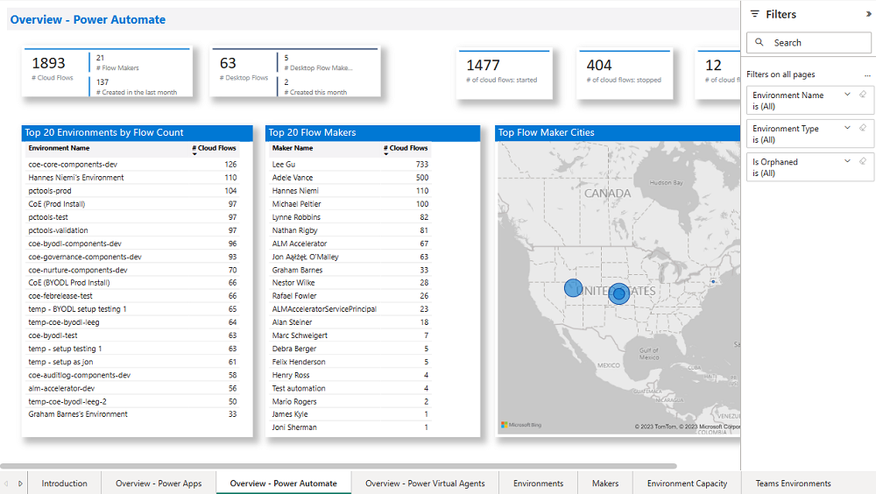This screenshot has height=494, width=876.
Task: Select coe-core-components-dev environment row
Action: [x=132, y=165]
